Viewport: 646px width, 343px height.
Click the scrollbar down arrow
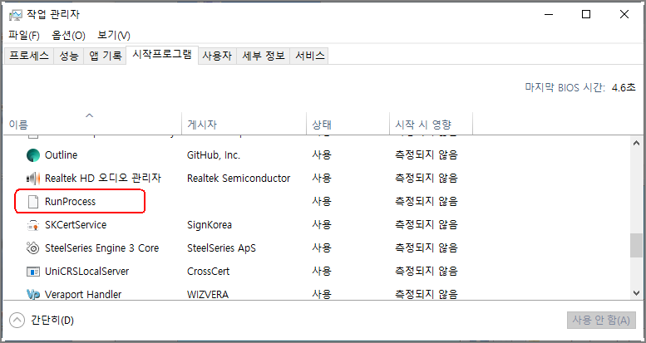click(x=636, y=292)
